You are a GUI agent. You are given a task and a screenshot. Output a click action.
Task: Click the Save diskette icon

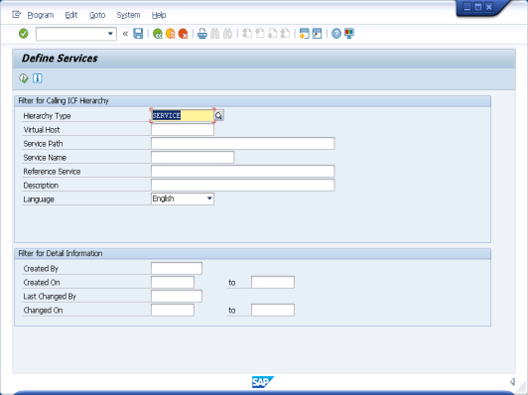point(138,34)
